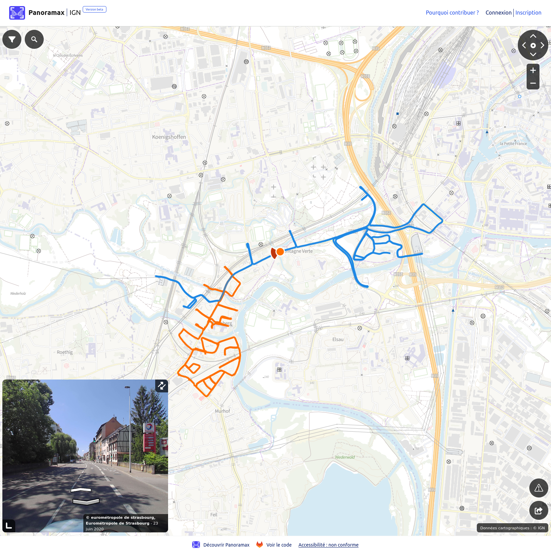Click the Connexion link
The width and height of the screenshot is (551, 551).
(498, 13)
